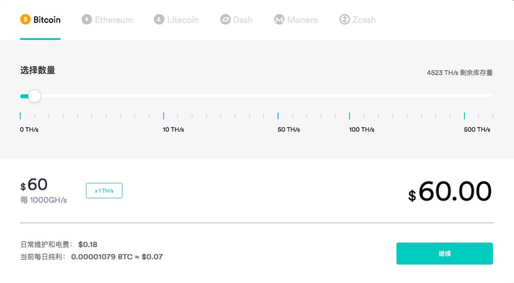The width and height of the screenshot is (514, 283).
Task: Set slider to 10 TH/s tick mark
Action: 164,116
